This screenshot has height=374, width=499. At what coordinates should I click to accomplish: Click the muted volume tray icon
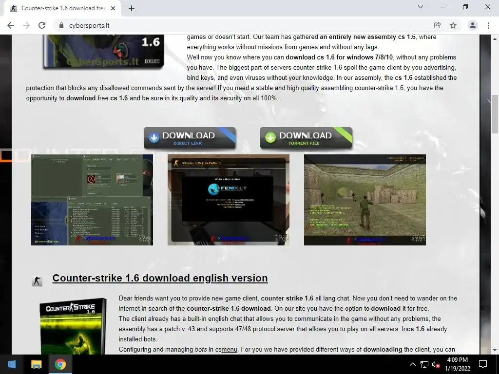[x=436, y=364]
